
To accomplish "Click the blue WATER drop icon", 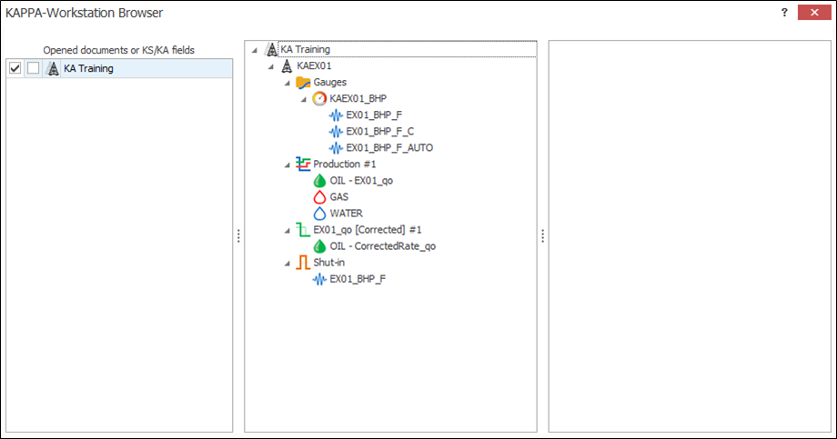I will click(x=319, y=214).
